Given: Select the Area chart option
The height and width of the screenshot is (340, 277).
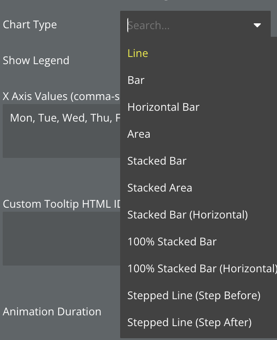Looking at the screenshot, I should tap(138, 134).
